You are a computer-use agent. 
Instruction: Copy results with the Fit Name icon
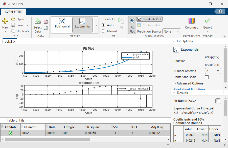[218, 101]
